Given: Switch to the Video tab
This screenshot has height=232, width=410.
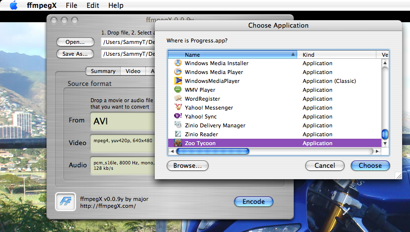Looking at the screenshot, I should (x=133, y=71).
